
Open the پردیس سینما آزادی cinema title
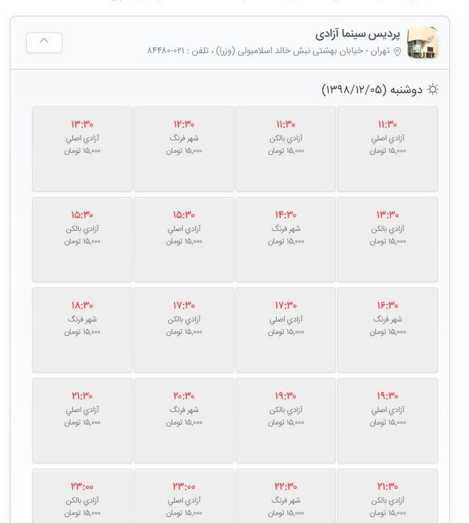pos(358,33)
